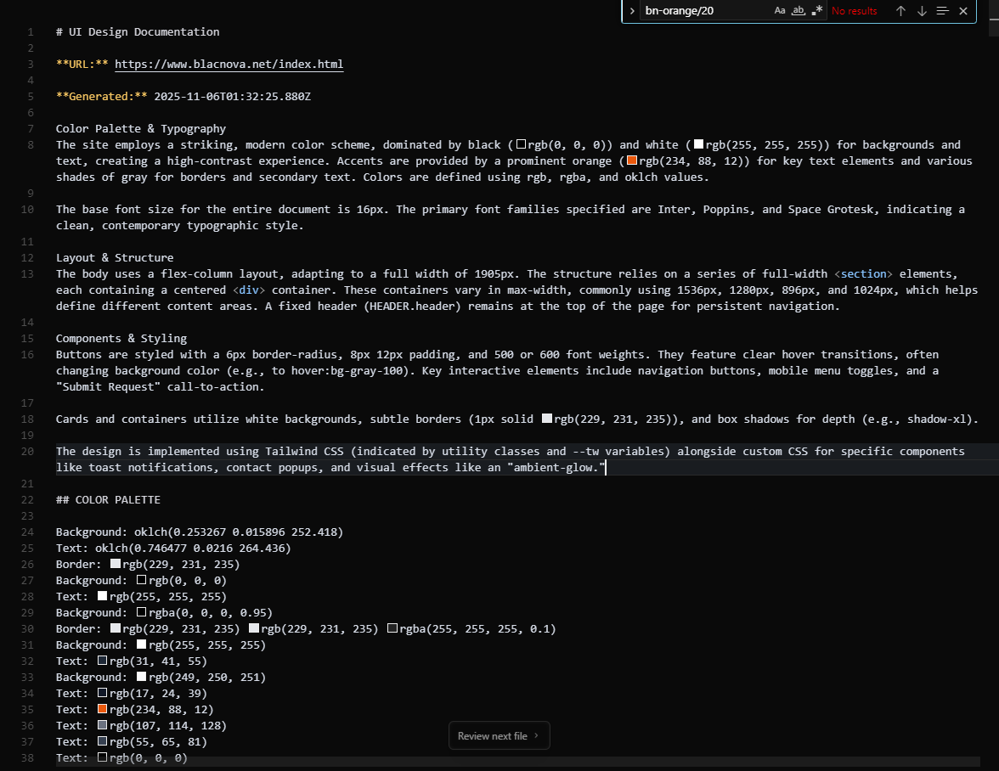Click gray swatch beside rgb(107, 114, 128)

tap(104, 725)
